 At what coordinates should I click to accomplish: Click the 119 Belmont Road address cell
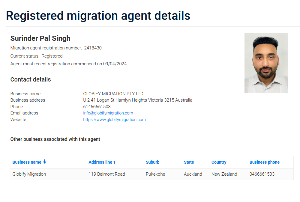107,174
